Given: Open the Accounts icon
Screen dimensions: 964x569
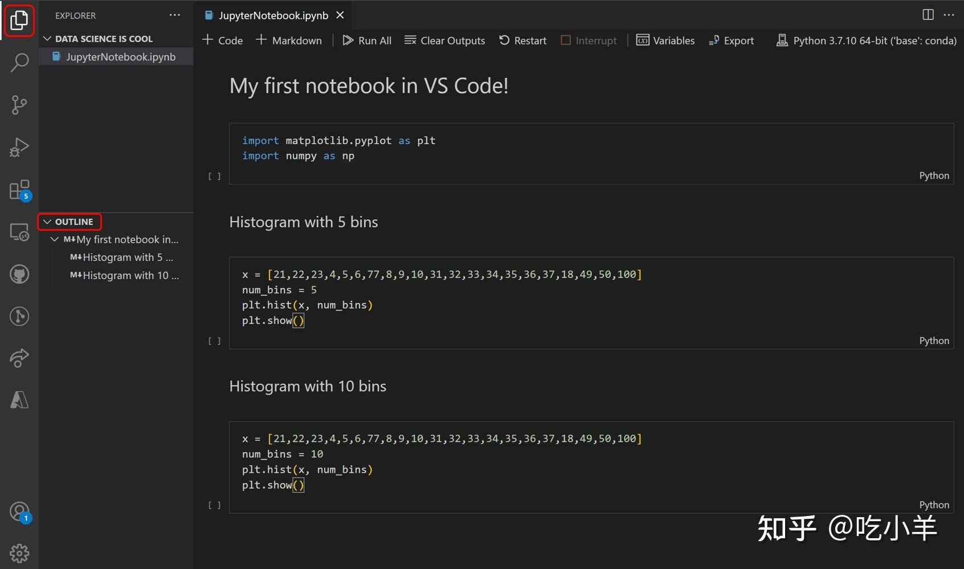Looking at the screenshot, I should (20, 511).
